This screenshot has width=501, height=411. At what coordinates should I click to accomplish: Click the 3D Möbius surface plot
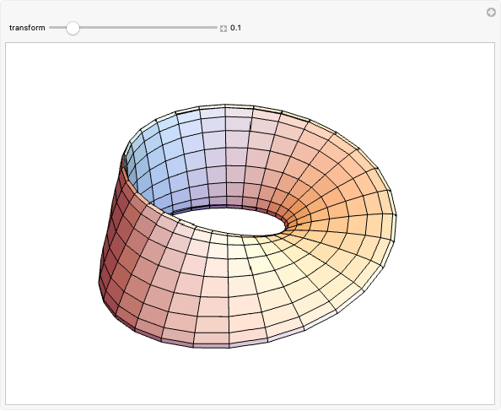point(248,226)
